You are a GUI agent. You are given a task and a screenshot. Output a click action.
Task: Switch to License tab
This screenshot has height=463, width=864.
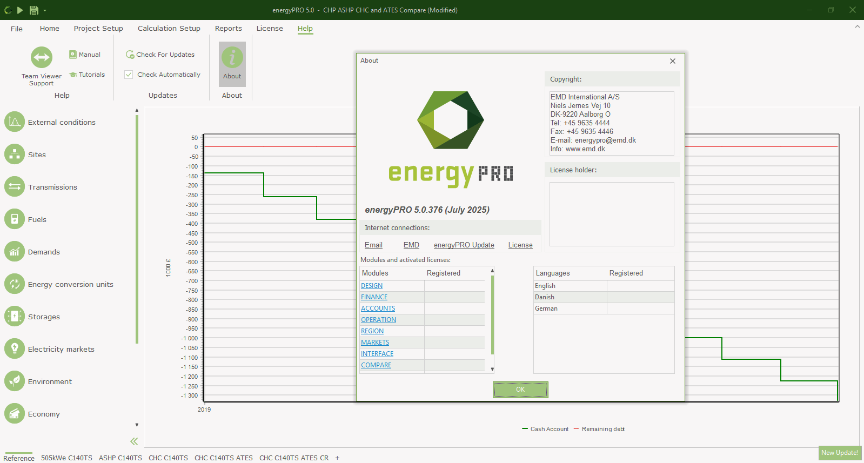point(270,29)
